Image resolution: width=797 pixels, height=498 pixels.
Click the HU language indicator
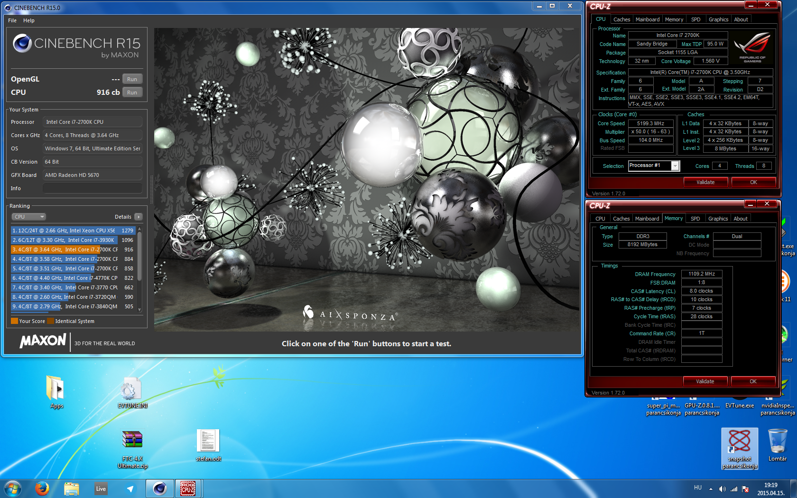pyautogui.click(x=698, y=488)
